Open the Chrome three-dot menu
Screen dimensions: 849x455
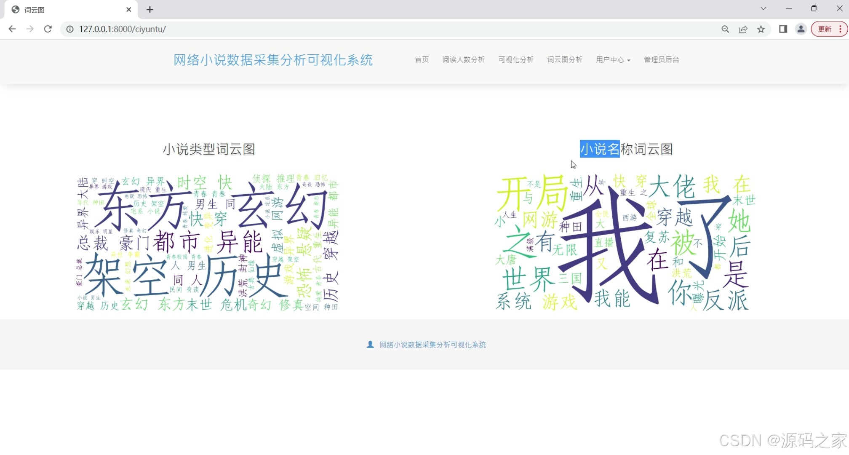pos(841,29)
